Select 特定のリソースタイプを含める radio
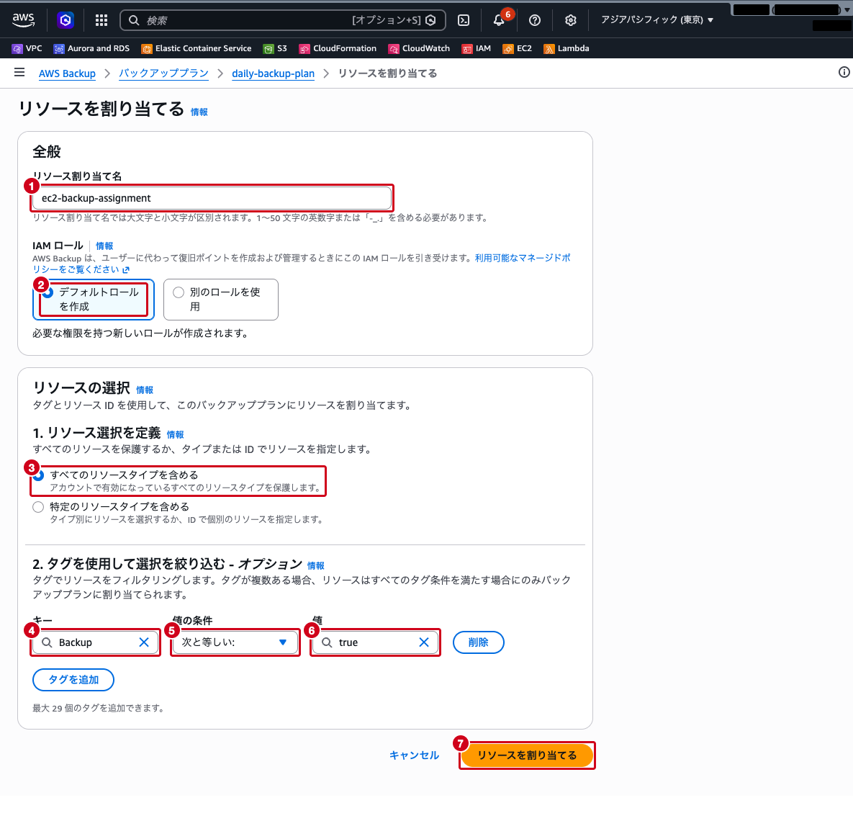The height and width of the screenshot is (821, 853). pyautogui.click(x=38, y=508)
